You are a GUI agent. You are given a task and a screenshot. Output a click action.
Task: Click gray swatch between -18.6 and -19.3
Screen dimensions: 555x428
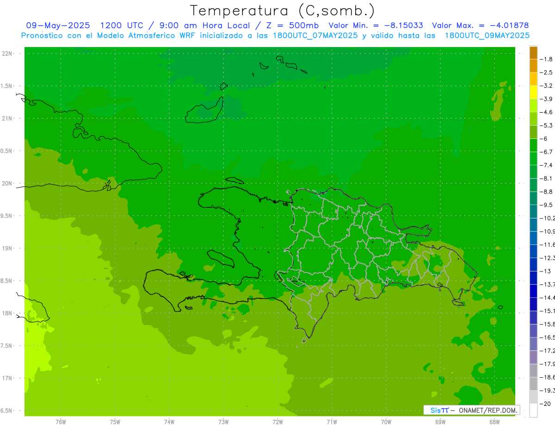533,384
